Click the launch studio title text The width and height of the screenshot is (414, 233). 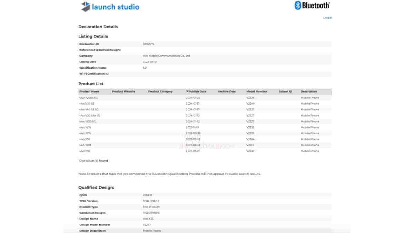[x=116, y=7]
